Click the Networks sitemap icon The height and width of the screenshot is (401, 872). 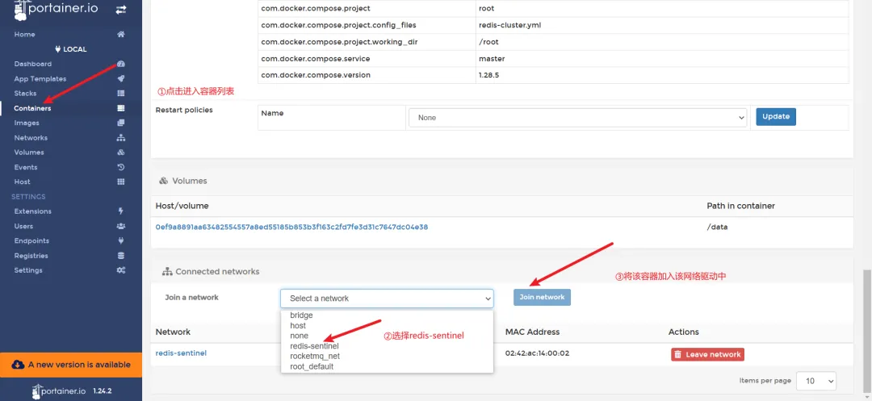[x=120, y=138]
